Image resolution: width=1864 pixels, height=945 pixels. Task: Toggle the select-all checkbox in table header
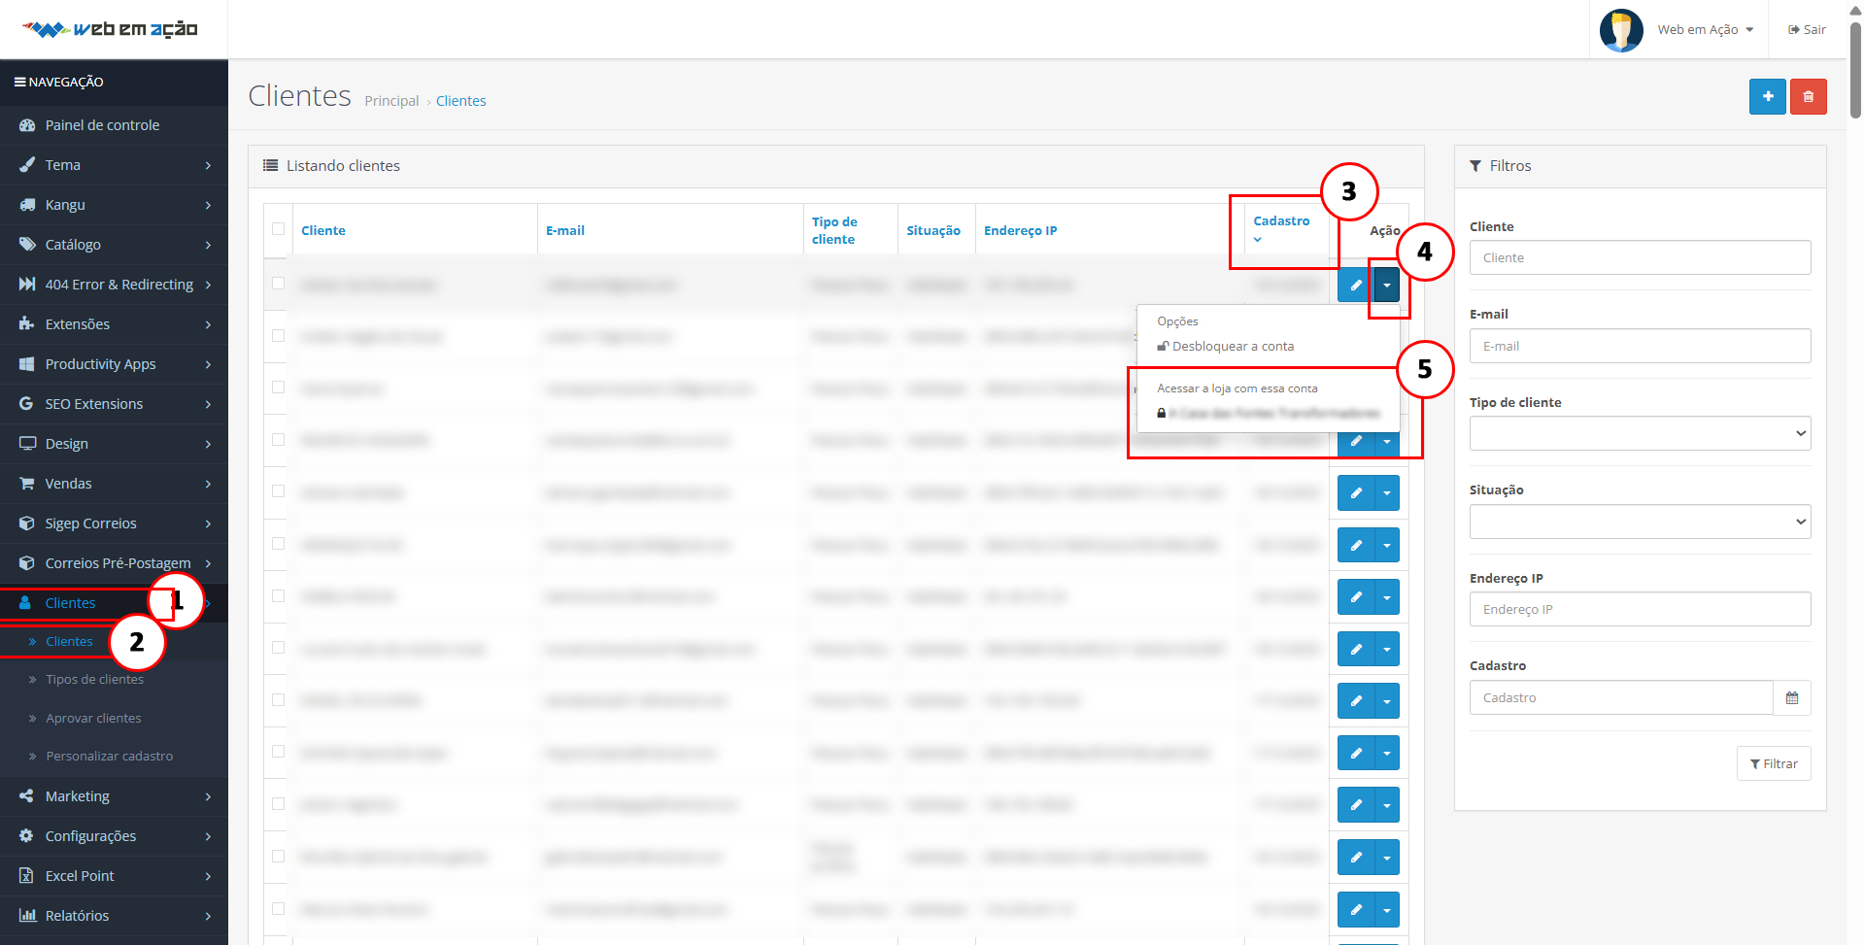tap(279, 229)
